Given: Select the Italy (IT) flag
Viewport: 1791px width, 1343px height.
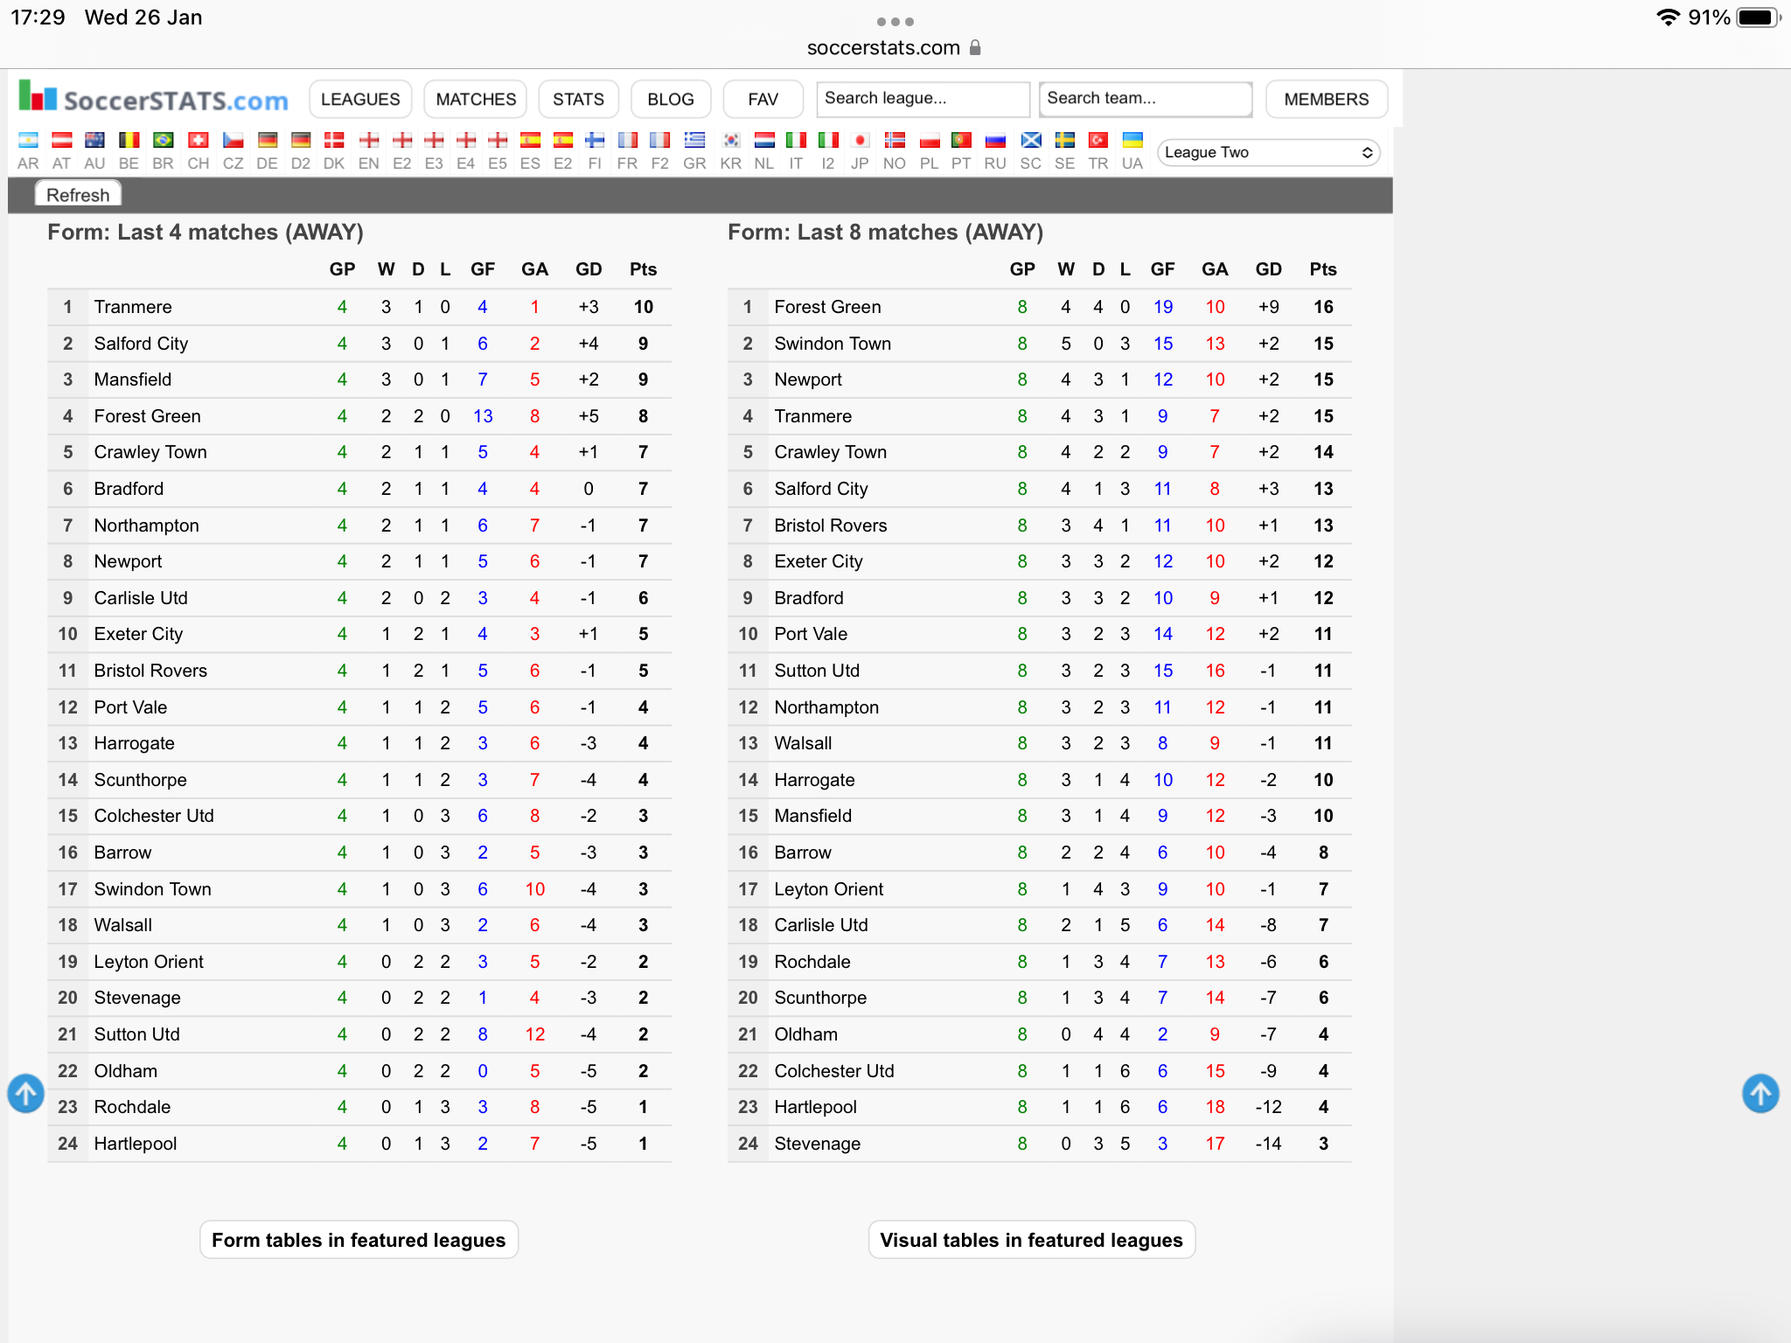Looking at the screenshot, I should 796,140.
